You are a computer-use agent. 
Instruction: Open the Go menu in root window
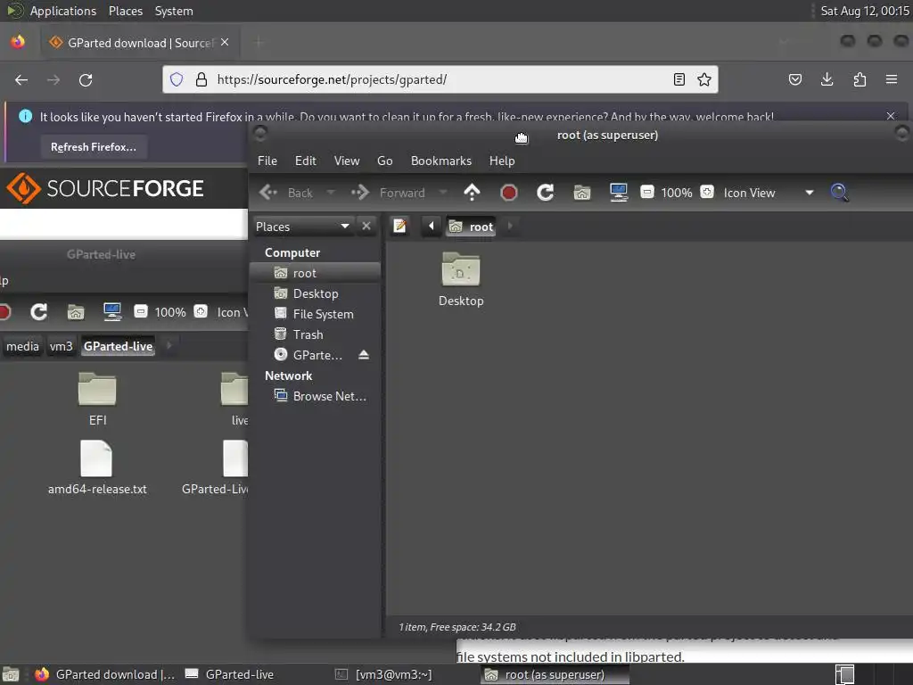[x=384, y=161]
